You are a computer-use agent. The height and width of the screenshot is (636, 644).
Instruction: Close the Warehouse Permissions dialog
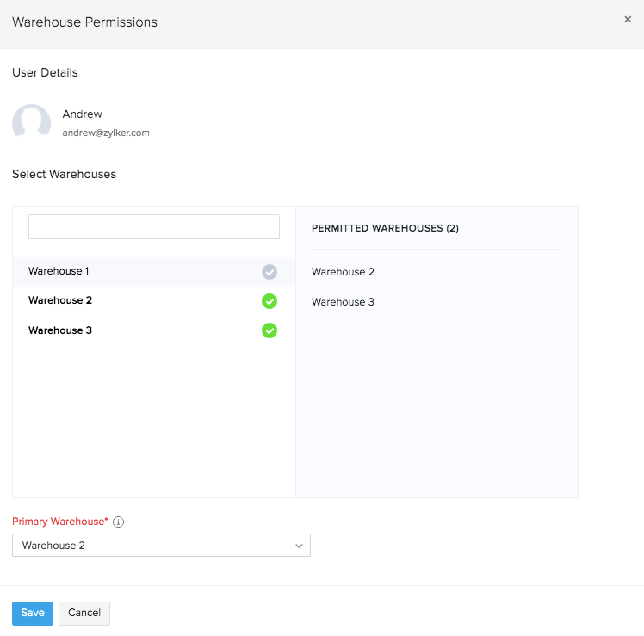(628, 20)
